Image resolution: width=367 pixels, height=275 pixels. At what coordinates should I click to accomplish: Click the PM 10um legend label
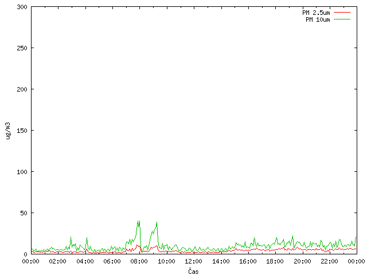318,19
